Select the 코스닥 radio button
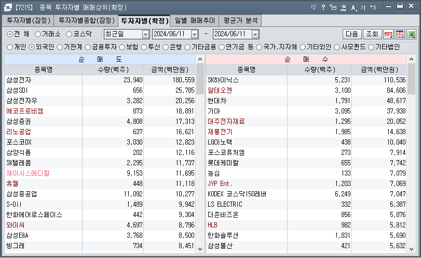This screenshot has height=258, width=421. click(69, 34)
